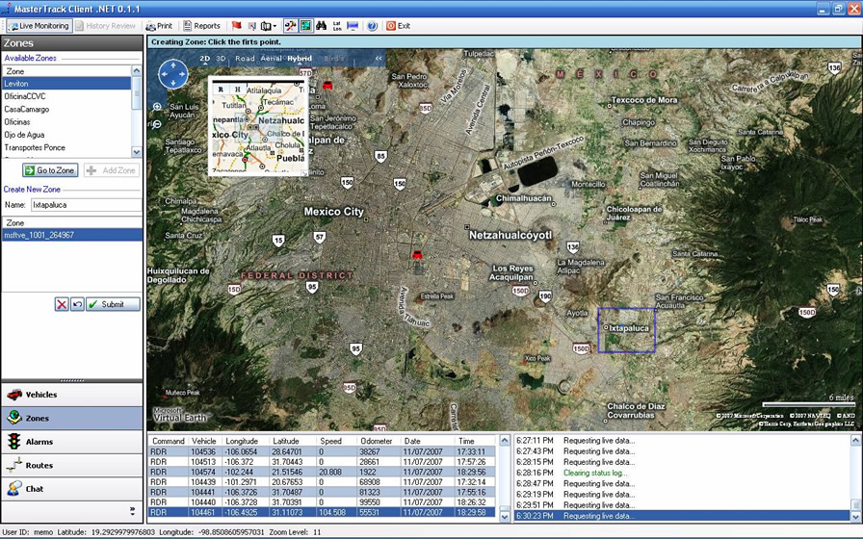Click the Submit button
The width and height of the screenshot is (863, 539).
(x=113, y=304)
